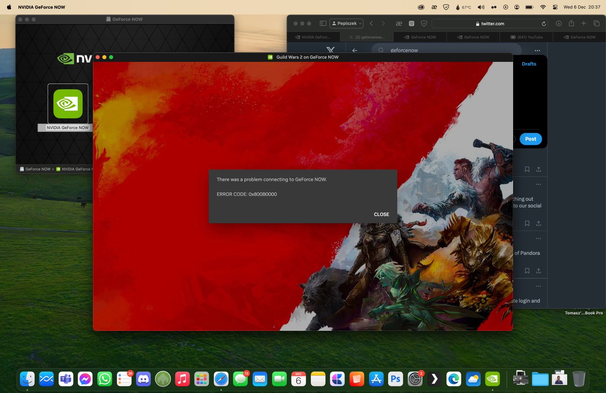Image resolution: width=606 pixels, height=393 pixels.
Task: Open GeForce NOW app in the Dock
Action: click(492, 379)
